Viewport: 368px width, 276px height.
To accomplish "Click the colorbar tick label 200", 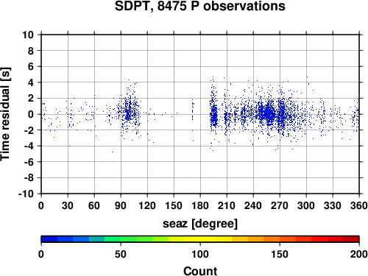I will click(359, 254).
